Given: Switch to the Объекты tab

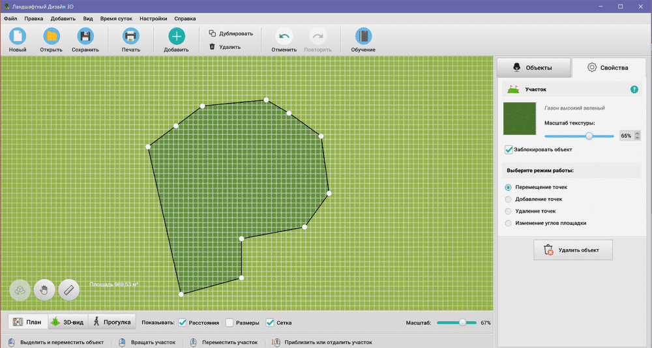Looking at the screenshot, I should point(533,68).
